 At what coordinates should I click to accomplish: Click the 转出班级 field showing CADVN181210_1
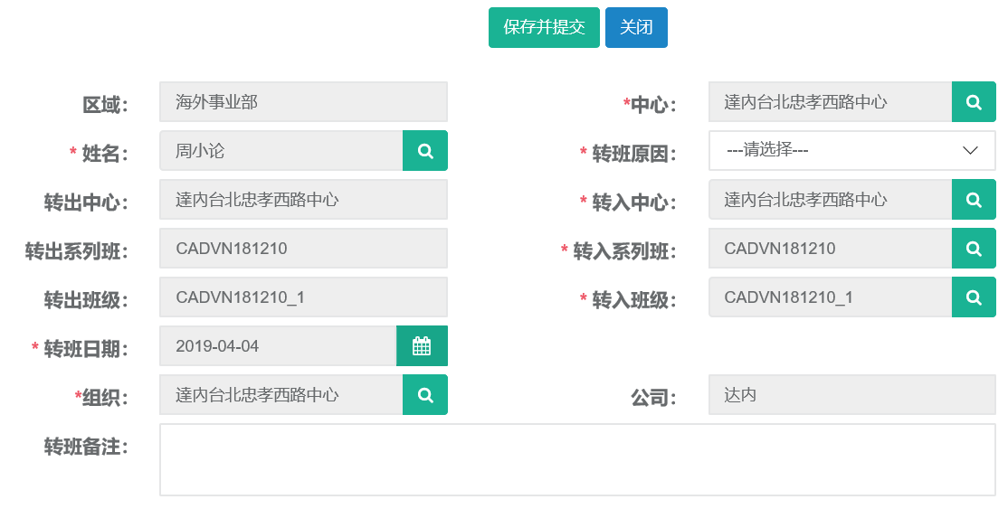(x=303, y=297)
